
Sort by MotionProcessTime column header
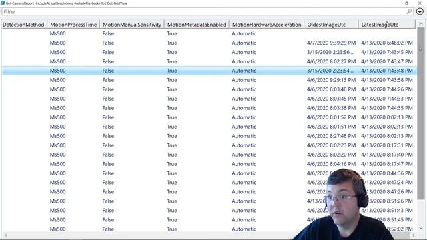(73, 25)
